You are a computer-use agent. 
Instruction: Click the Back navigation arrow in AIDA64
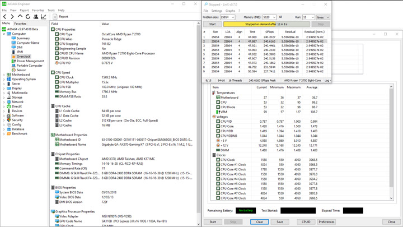point(4,17)
